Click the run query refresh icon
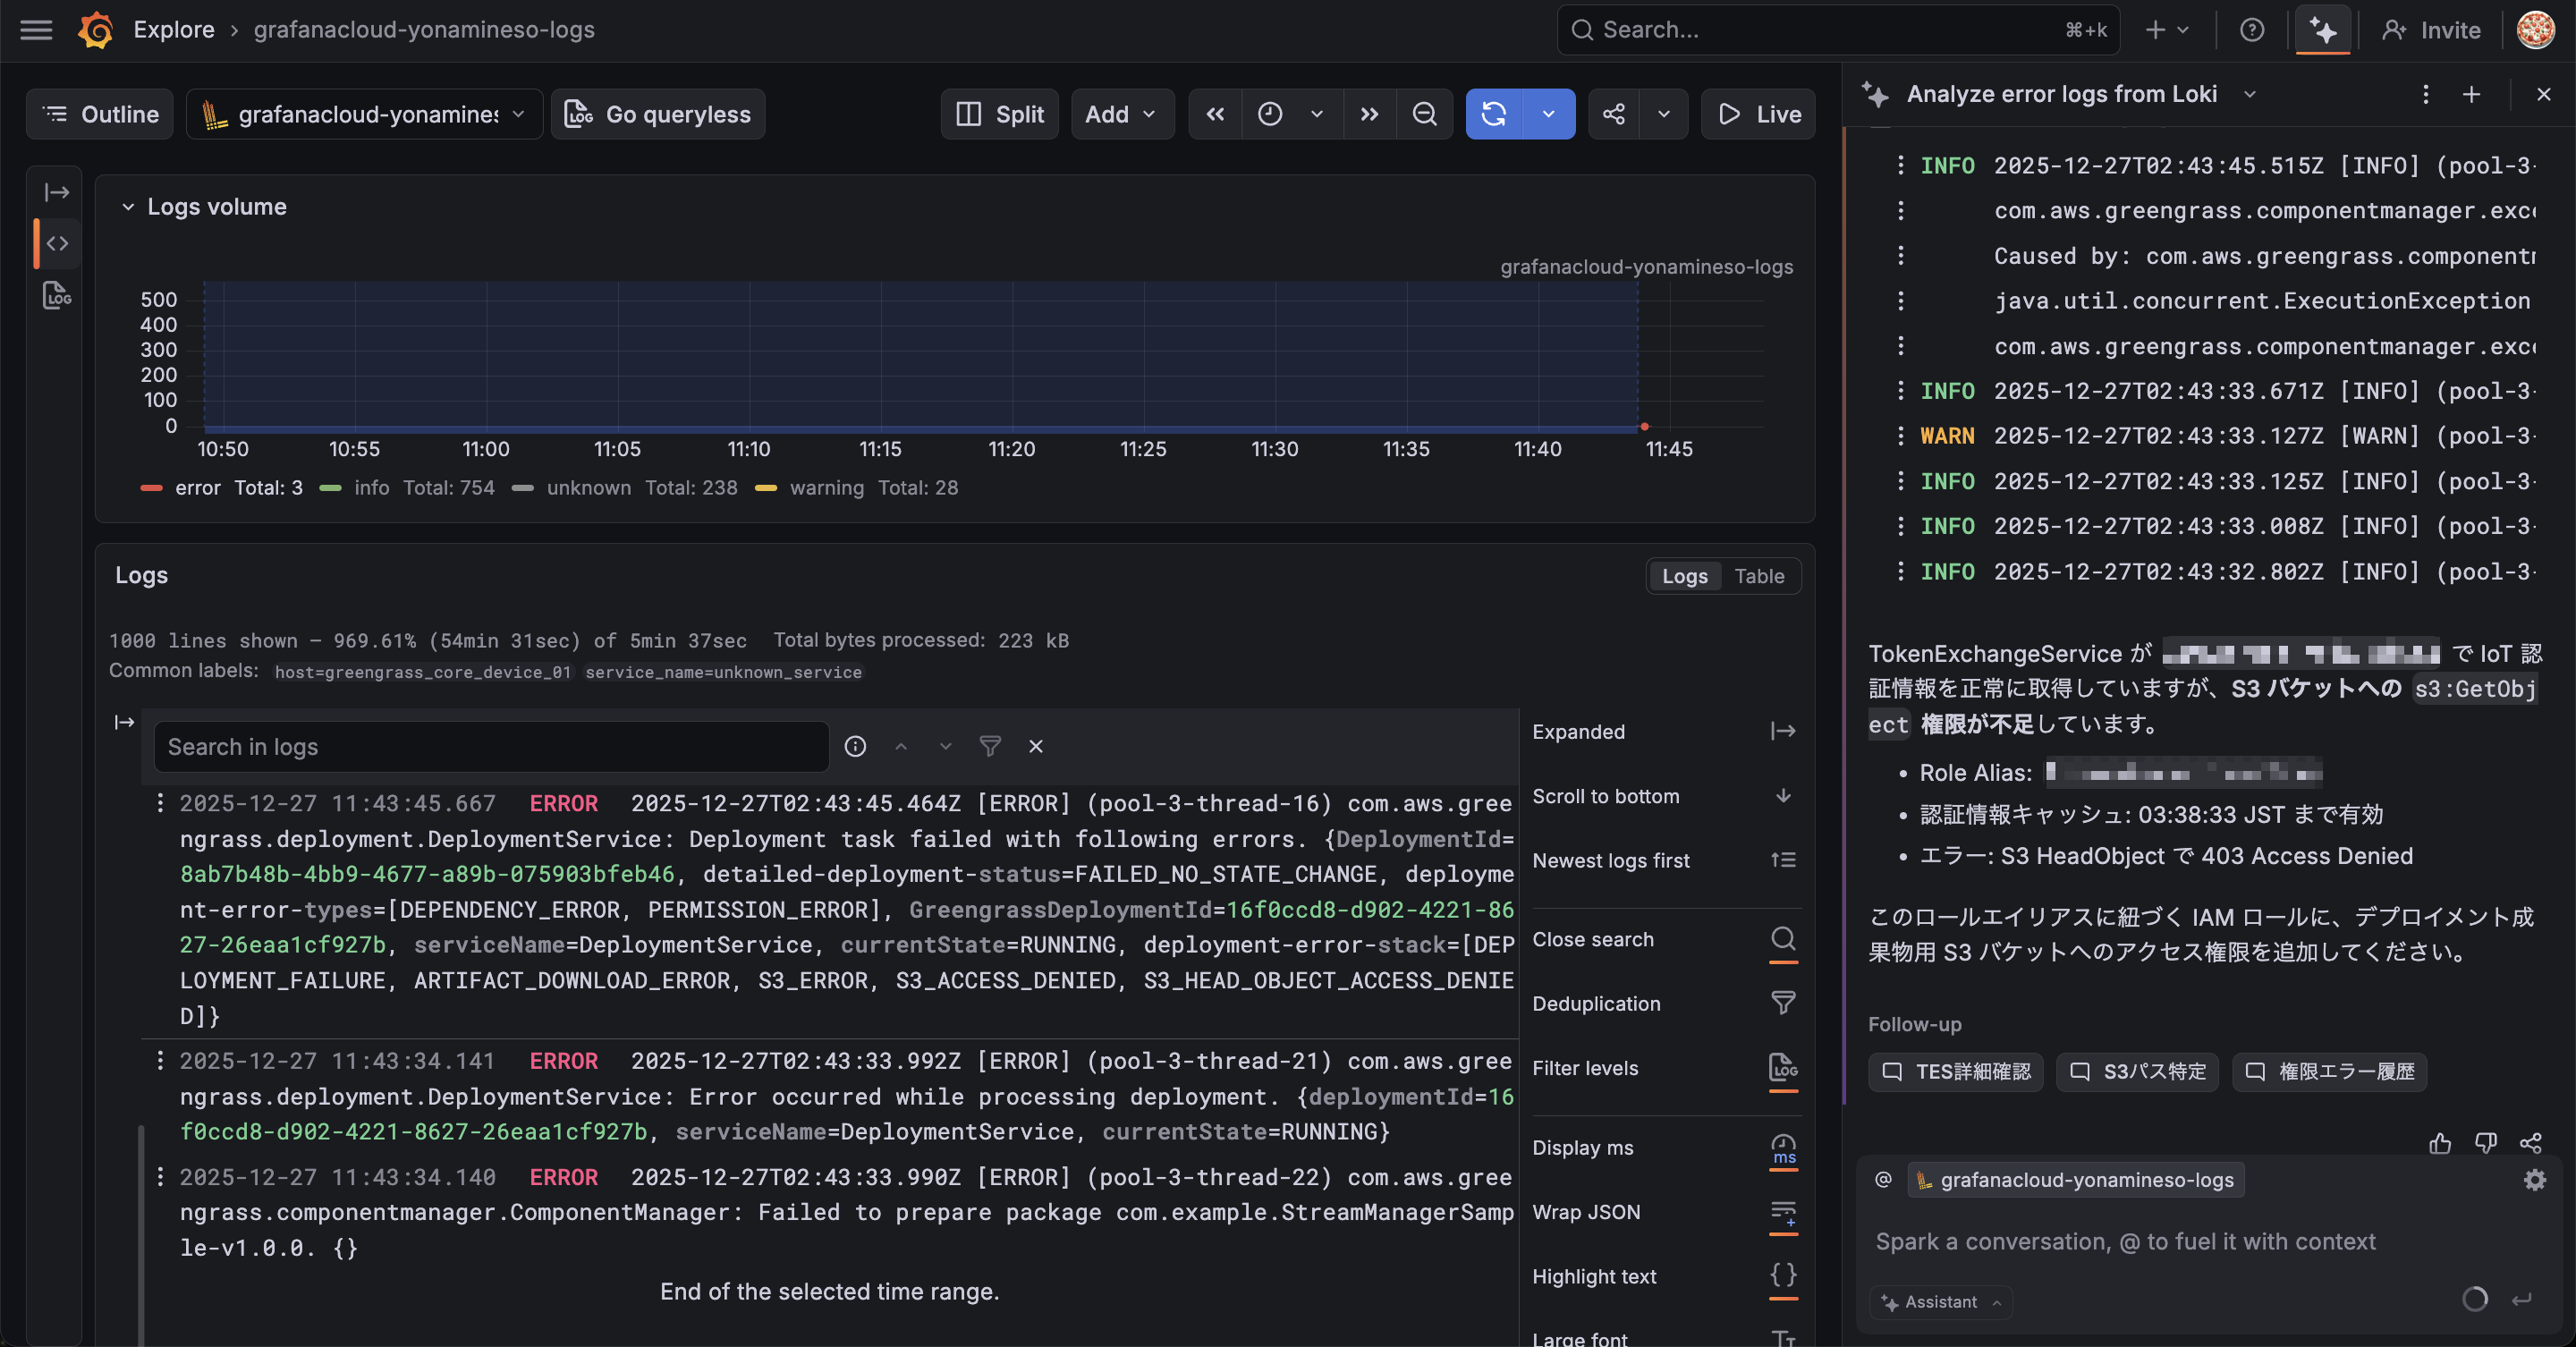The height and width of the screenshot is (1347, 2576). click(1494, 114)
